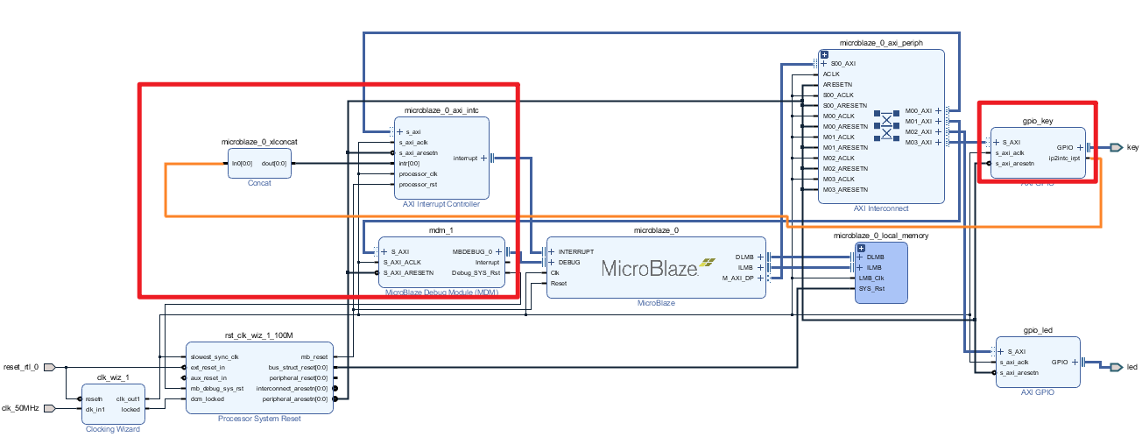
Task: Select the reset_rtl_0 input port symbol
Action: [x=49, y=367]
